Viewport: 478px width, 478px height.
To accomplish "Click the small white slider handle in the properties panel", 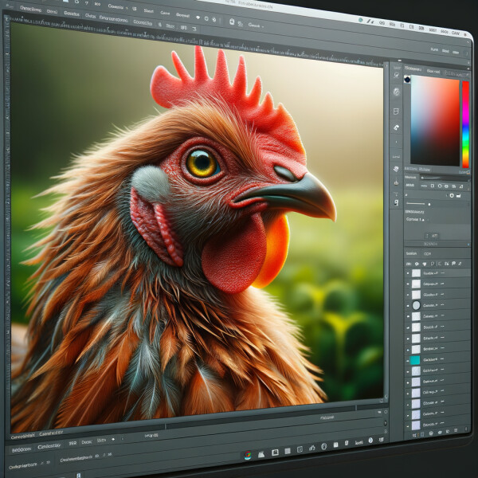I will pos(429,204).
